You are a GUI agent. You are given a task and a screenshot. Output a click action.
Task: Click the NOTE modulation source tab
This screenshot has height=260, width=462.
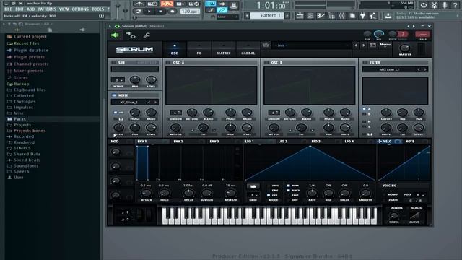[x=409, y=142]
